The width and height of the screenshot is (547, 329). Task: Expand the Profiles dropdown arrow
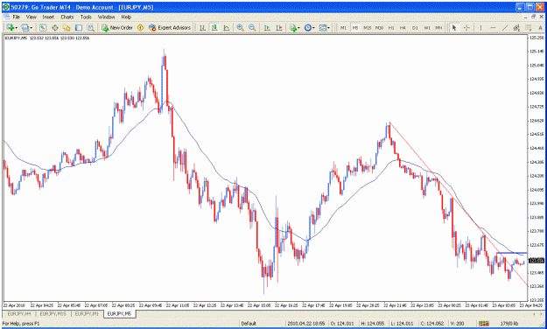pos(32,27)
